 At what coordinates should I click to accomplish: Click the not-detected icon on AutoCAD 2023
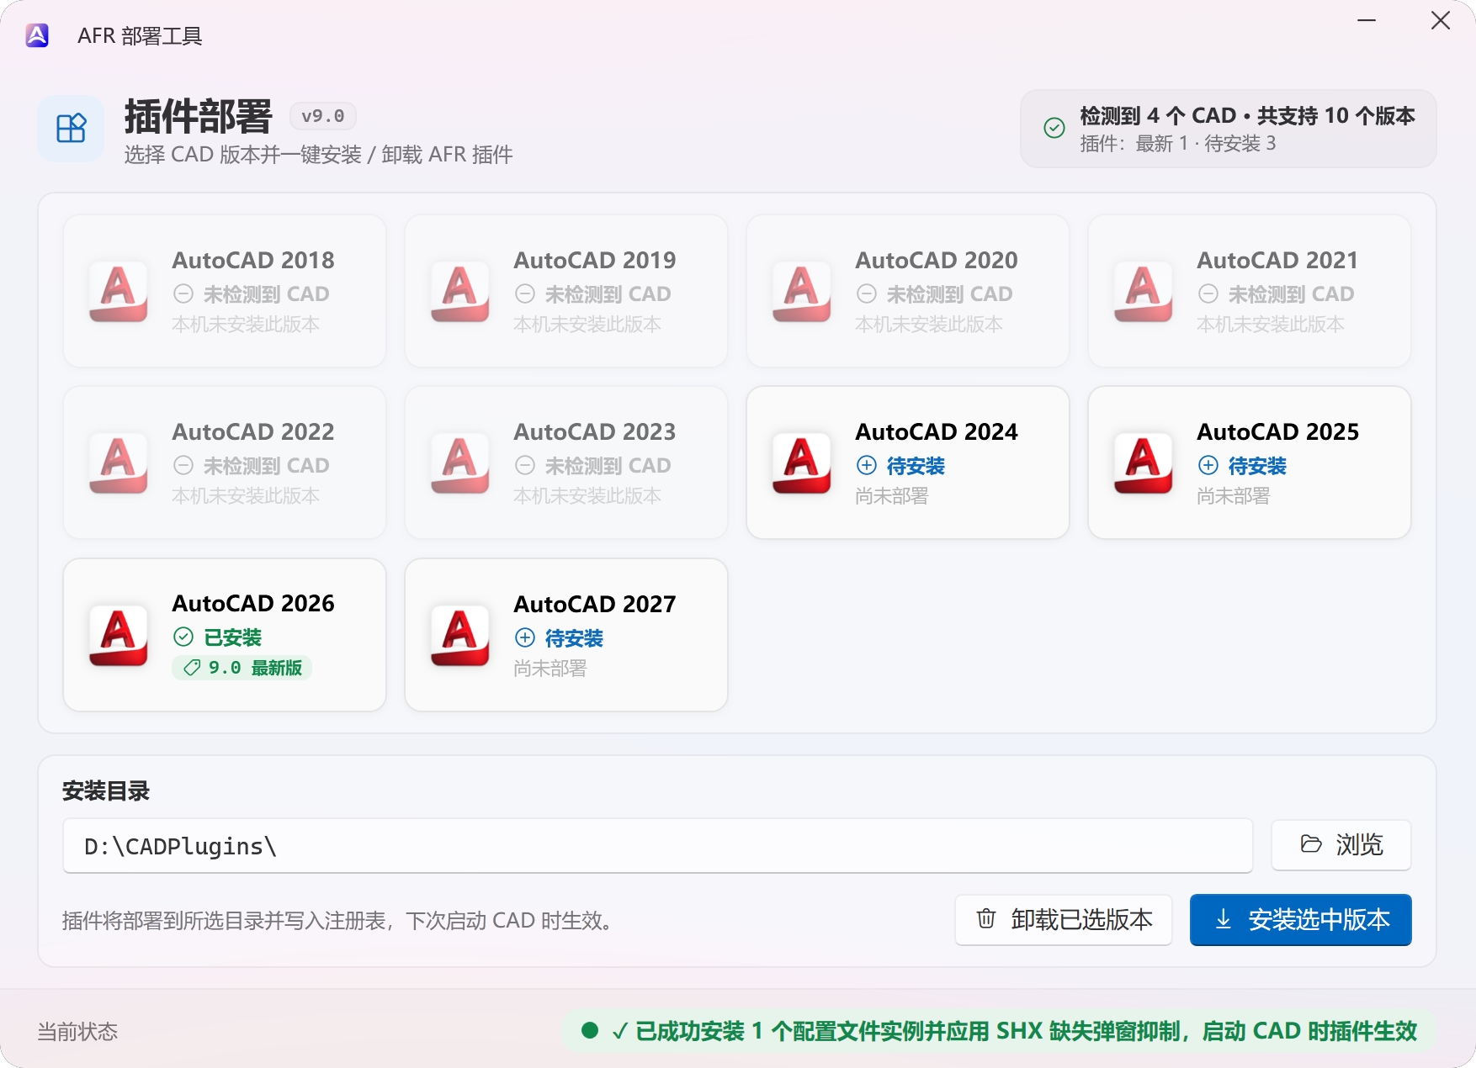[525, 465]
